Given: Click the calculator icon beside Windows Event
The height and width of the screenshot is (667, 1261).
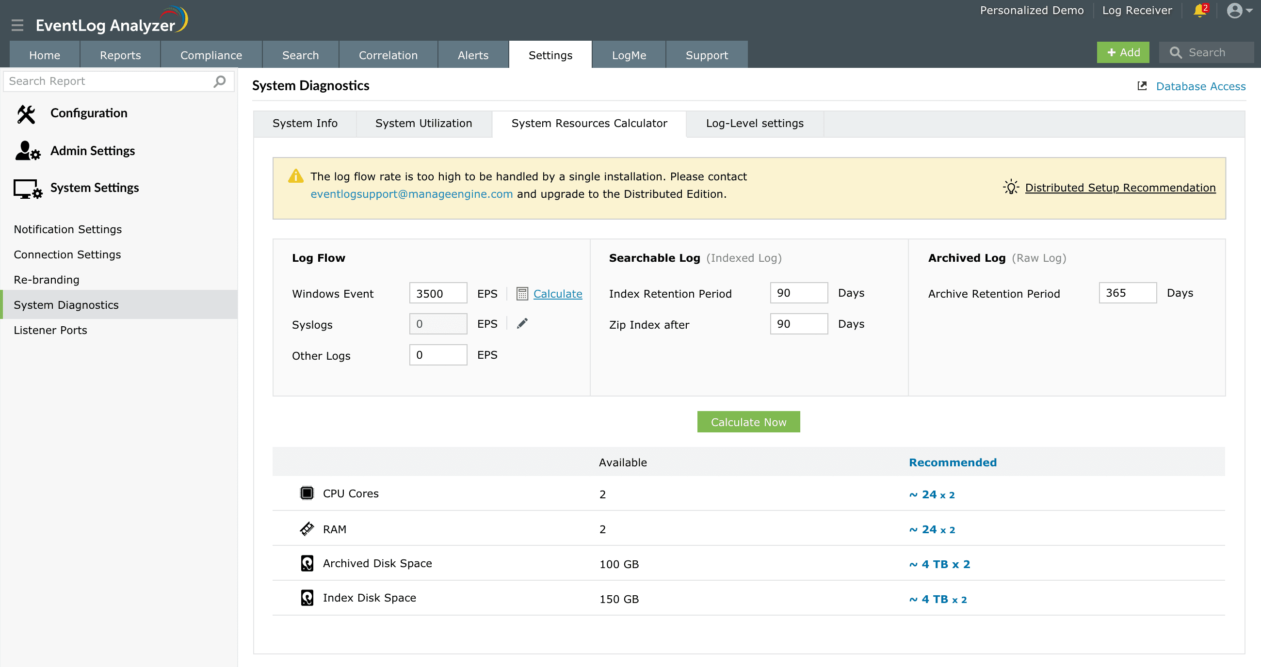Looking at the screenshot, I should pos(522,294).
